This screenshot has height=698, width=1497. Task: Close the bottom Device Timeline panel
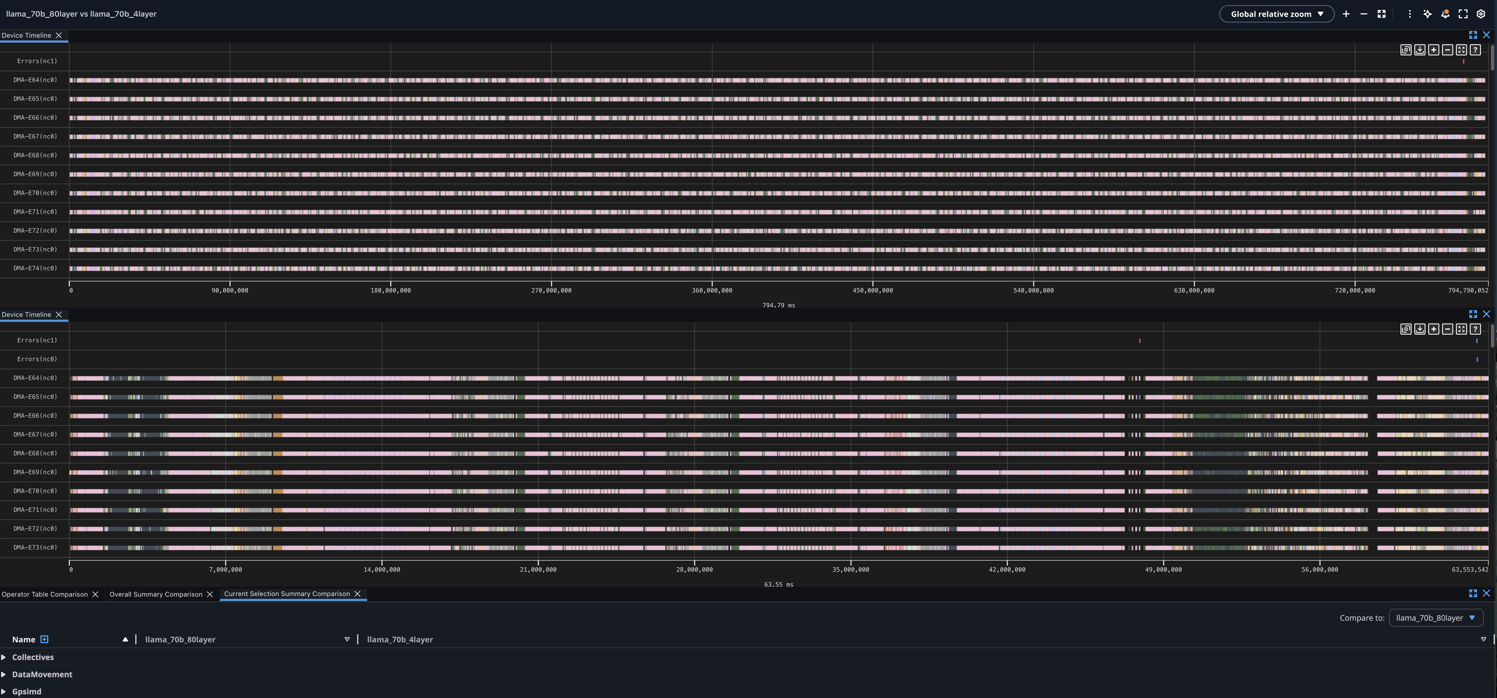point(1486,314)
